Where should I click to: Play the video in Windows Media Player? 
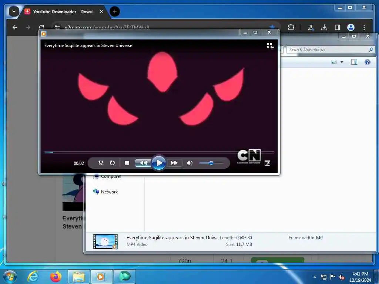point(158,163)
